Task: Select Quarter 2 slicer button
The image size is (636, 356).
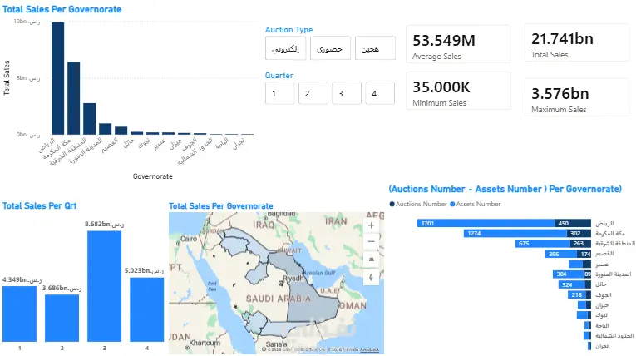Action: tap(313, 94)
